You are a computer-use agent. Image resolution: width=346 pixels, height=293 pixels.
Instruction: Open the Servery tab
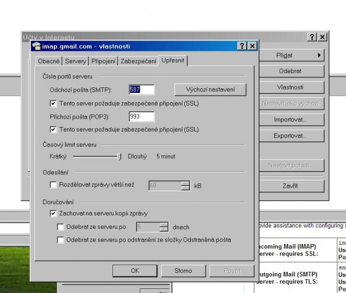pos(76,61)
